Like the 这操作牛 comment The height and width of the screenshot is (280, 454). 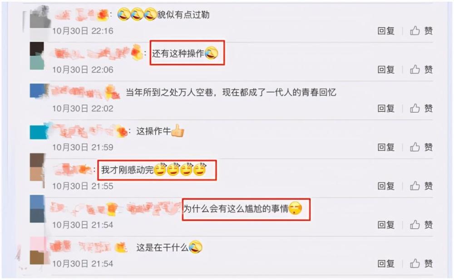click(x=421, y=147)
